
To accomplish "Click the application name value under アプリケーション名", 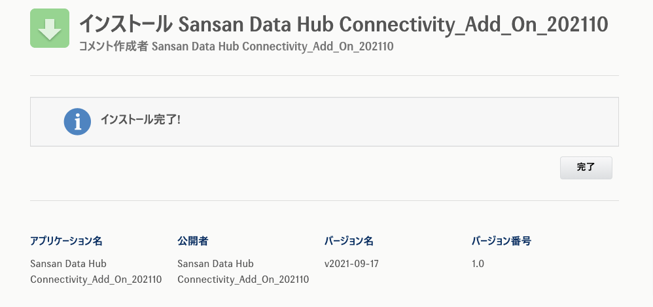I will [96, 272].
